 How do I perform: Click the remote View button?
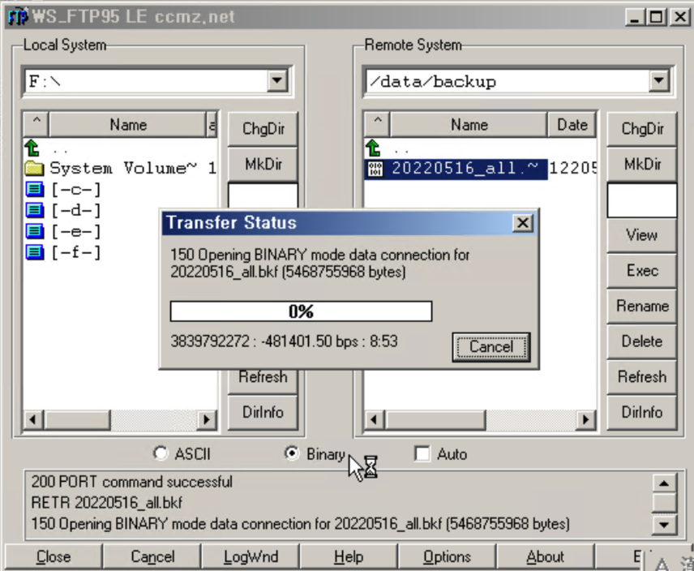[642, 235]
